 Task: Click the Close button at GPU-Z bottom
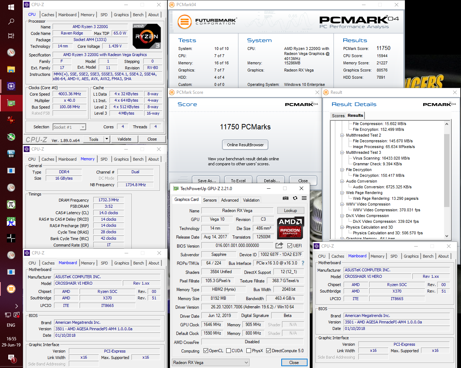294,363
